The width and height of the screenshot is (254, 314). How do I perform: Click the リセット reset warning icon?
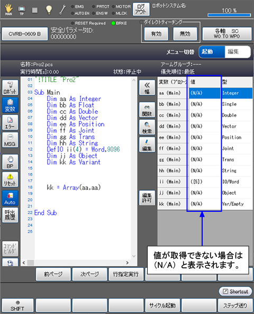click(10, 180)
